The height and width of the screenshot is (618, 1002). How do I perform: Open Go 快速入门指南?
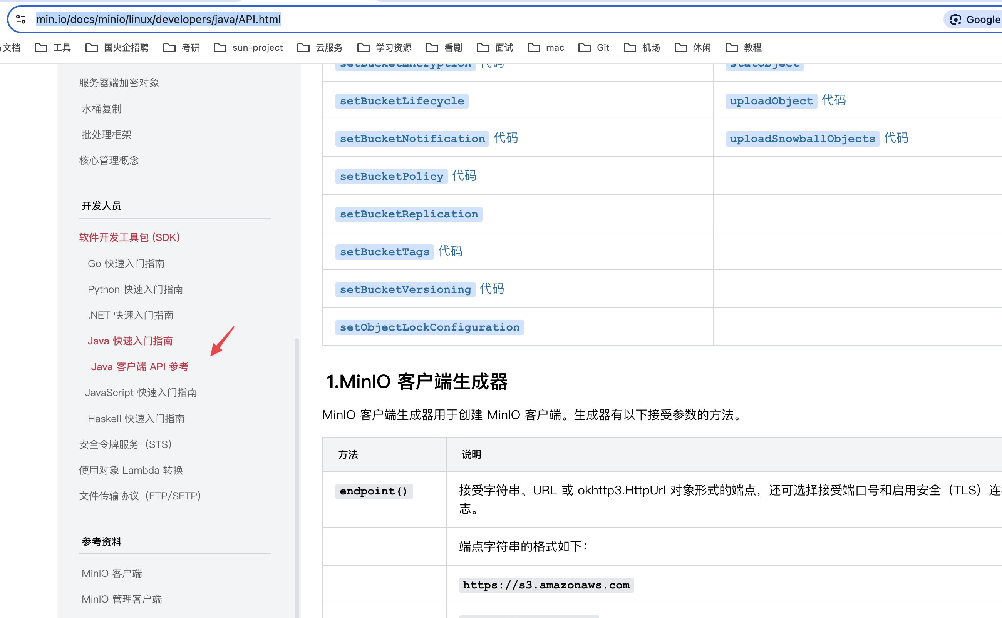126,264
